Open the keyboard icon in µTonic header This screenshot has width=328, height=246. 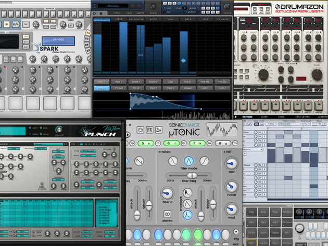(149, 130)
